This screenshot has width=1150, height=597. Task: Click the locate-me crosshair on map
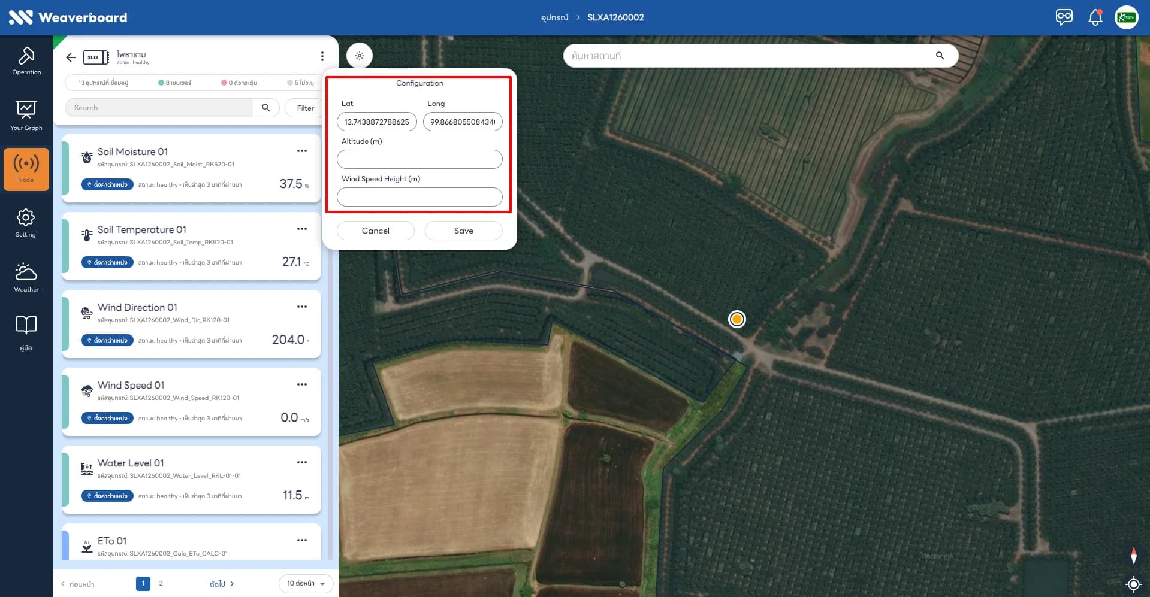pyautogui.click(x=1133, y=584)
